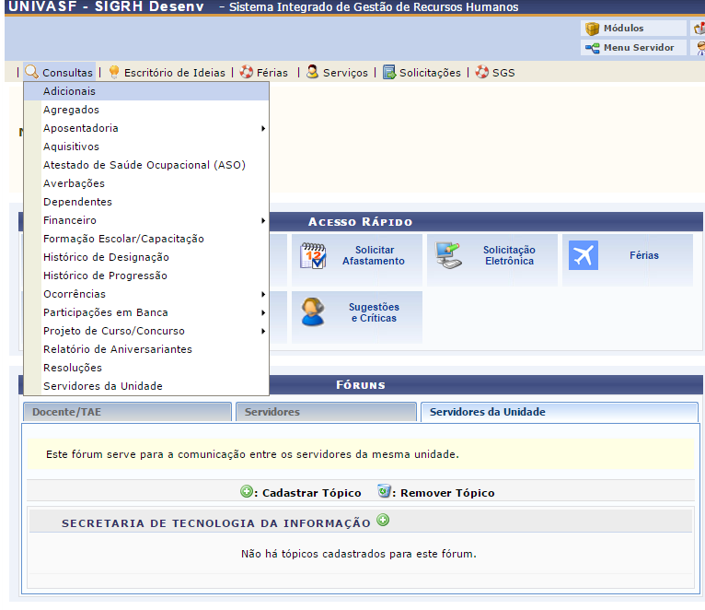Click the Sugestões e Críticas headset icon

313,312
